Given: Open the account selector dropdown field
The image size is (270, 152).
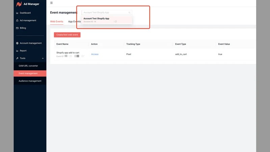Looking at the screenshot, I should [107, 12].
